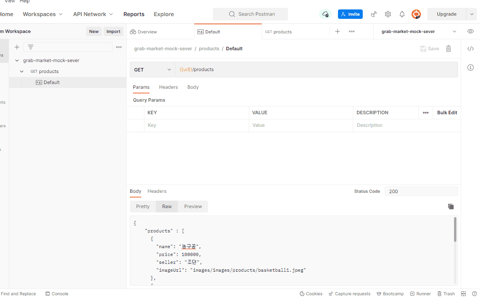Click the Key query param field

point(196,125)
